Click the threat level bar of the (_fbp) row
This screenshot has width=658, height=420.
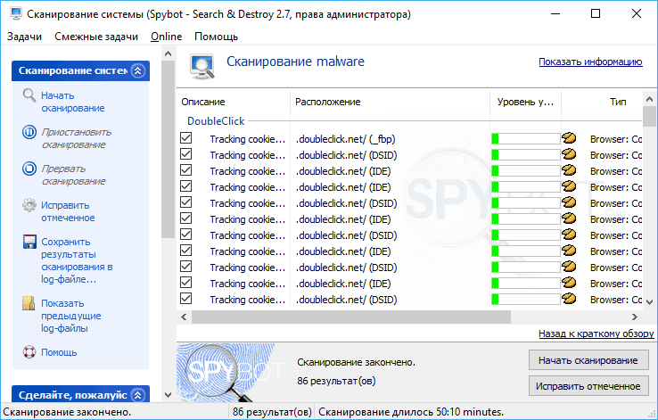tap(526, 138)
